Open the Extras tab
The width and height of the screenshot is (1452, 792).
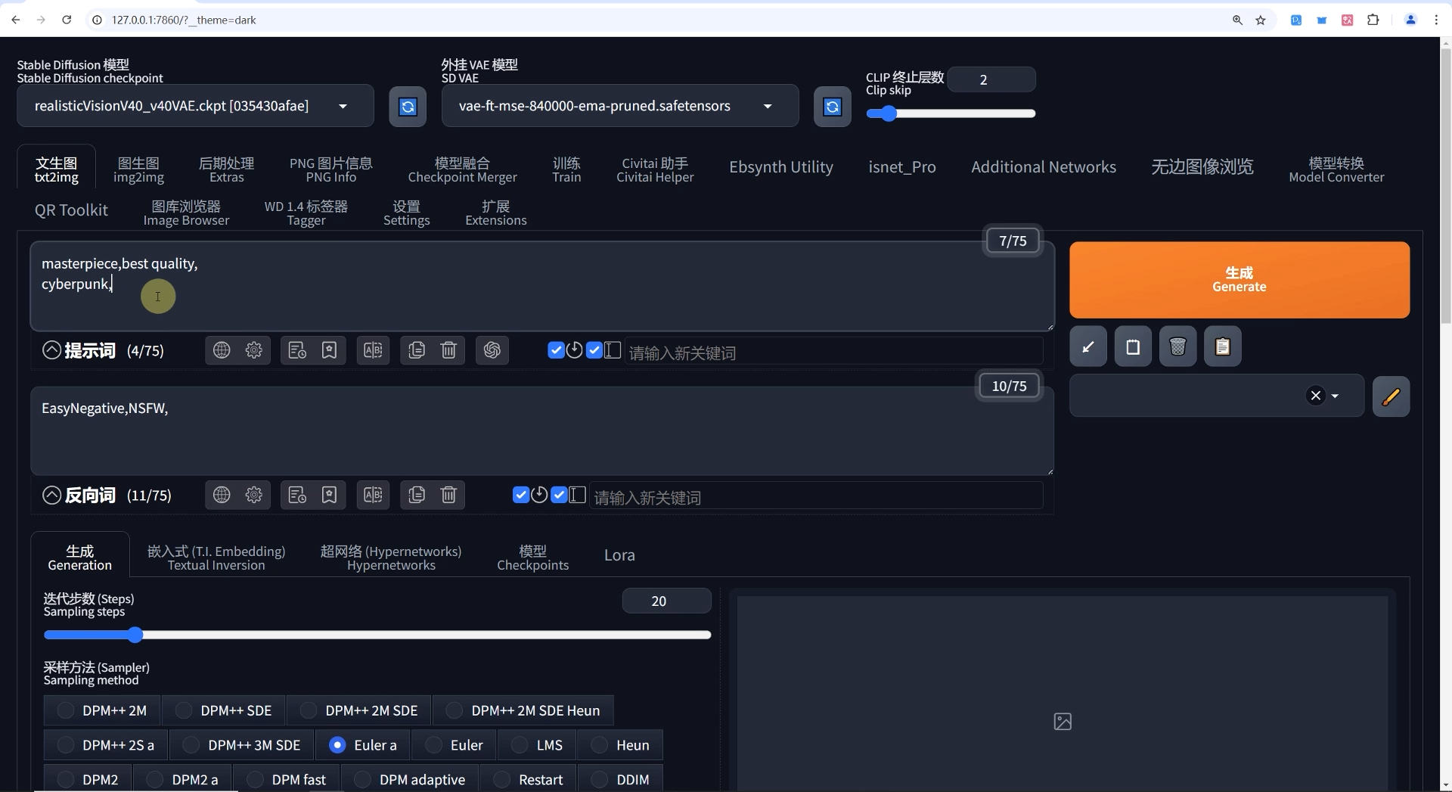coord(226,169)
